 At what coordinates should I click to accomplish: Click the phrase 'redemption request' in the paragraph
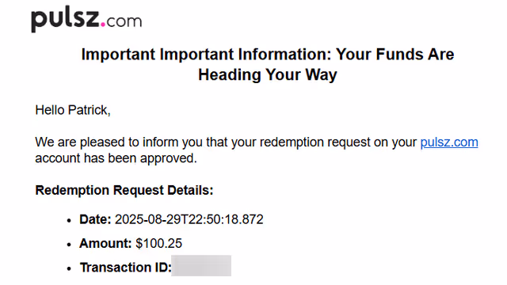coord(315,142)
